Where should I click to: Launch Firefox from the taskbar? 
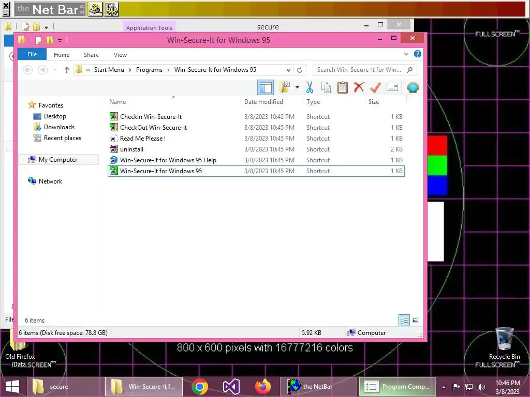pyautogui.click(x=262, y=387)
